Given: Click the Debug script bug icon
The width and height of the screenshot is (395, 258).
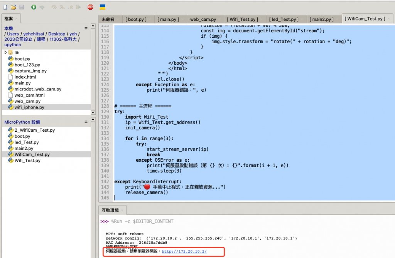Looking at the screenshot, I should [x=42, y=7].
